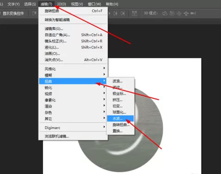Click distribute horizontal centers icon
Viewport: 221px width, 174px height.
coord(116,13)
